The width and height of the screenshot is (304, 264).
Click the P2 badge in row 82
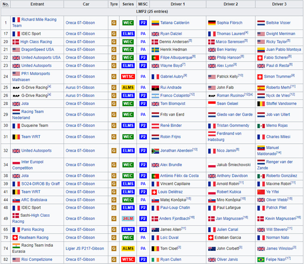pos(143,259)
